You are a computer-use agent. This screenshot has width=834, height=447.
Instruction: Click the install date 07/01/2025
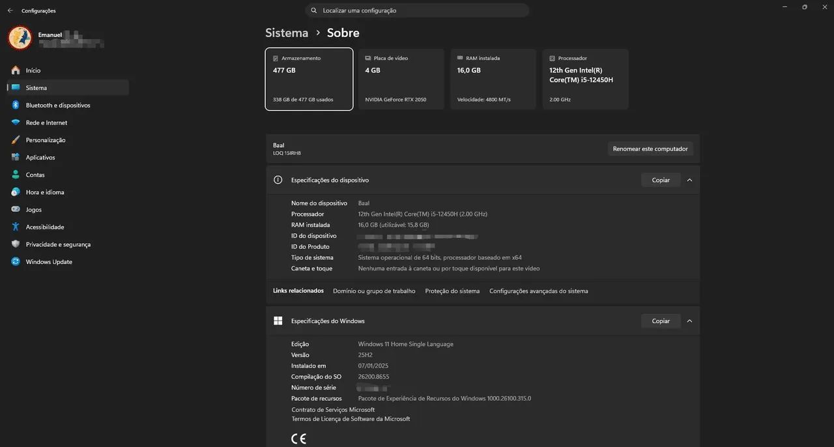pos(373,366)
